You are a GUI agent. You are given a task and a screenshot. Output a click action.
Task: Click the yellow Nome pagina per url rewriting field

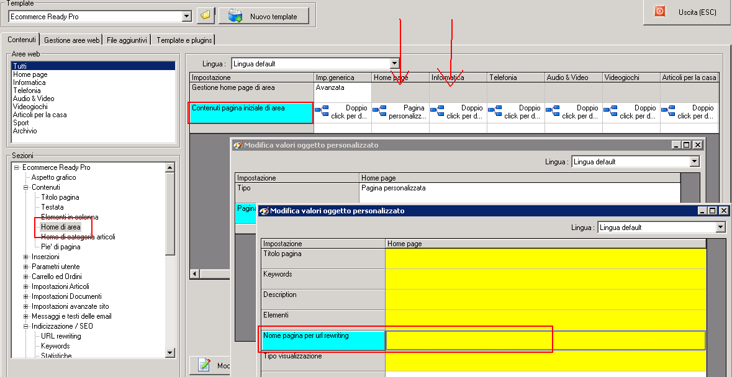click(x=545, y=340)
